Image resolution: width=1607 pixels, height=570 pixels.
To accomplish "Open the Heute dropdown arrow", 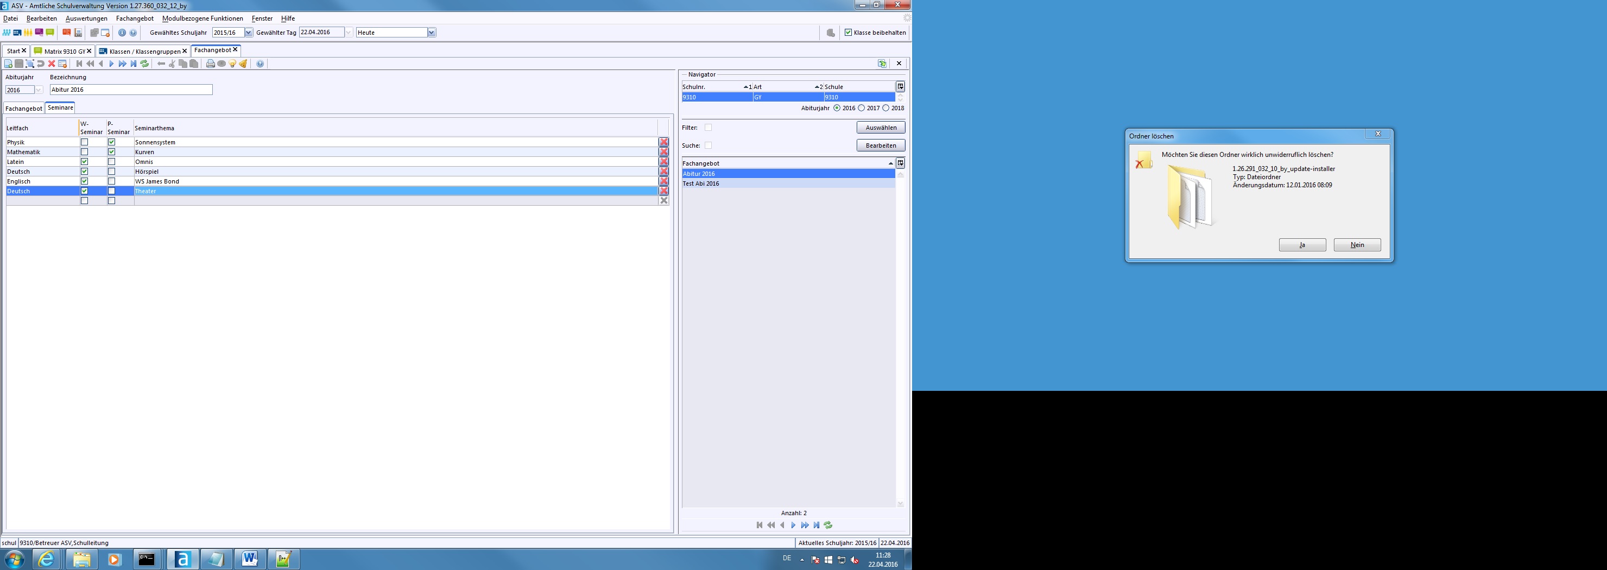I will (431, 33).
